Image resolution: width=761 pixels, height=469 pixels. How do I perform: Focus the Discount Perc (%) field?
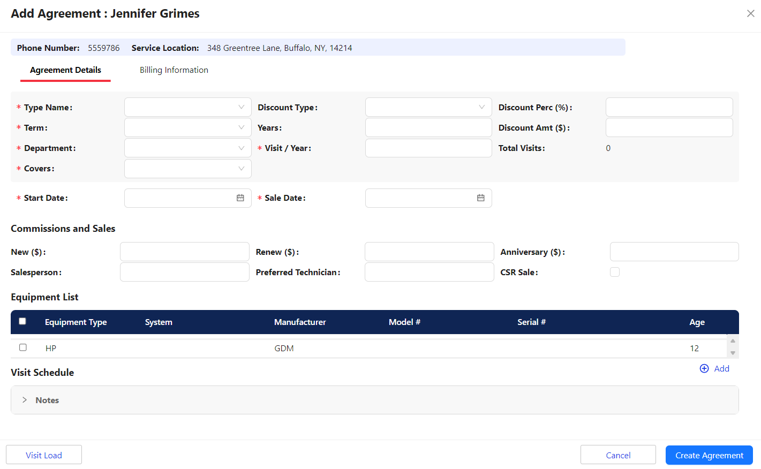(669, 107)
